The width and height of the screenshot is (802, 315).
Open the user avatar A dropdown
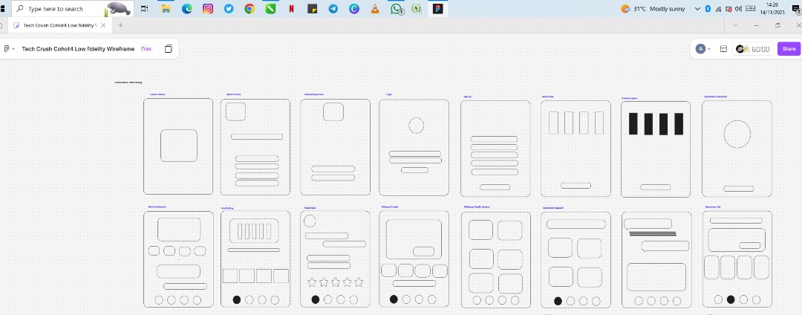(703, 49)
